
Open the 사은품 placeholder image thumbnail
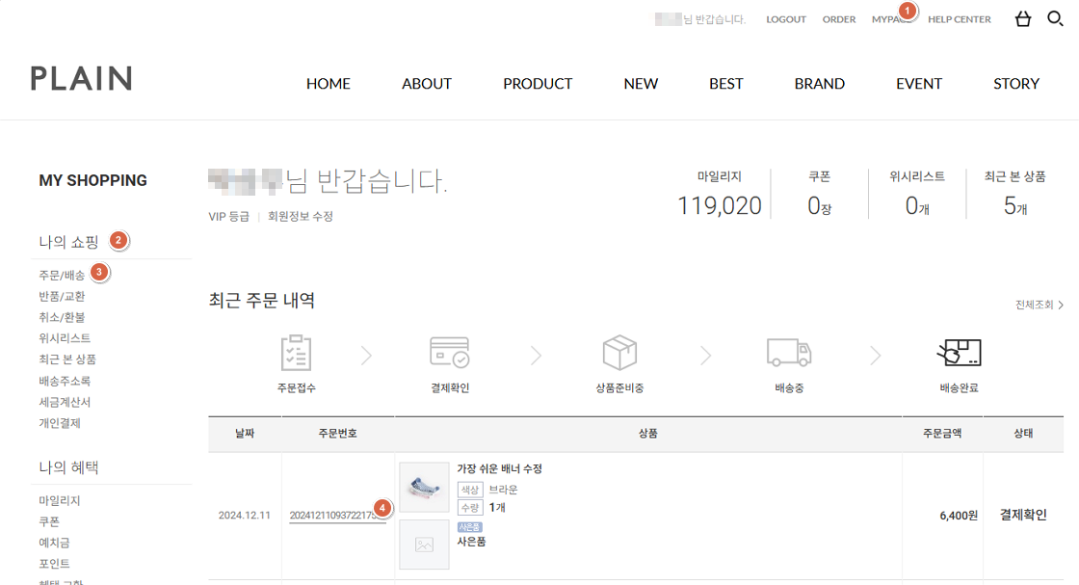(x=424, y=545)
